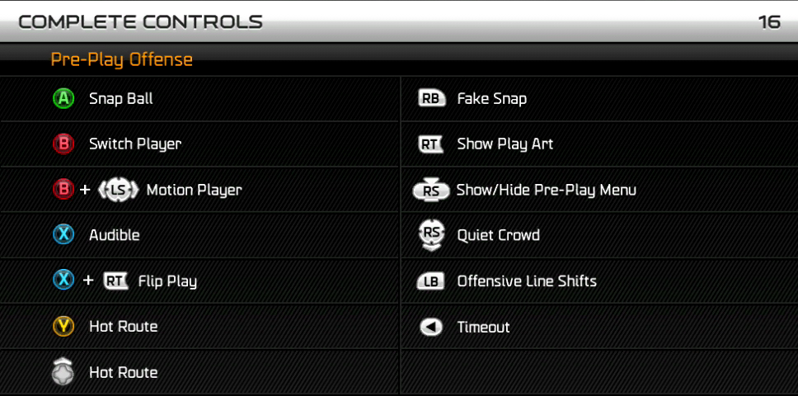The width and height of the screenshot is (798, 396).
Task: Click the red B icon beside Switch Player
Action: coord(63,144)
